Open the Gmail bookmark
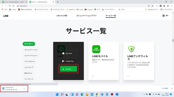The height and width of the screenshot is (97, 174). point(80,10)
